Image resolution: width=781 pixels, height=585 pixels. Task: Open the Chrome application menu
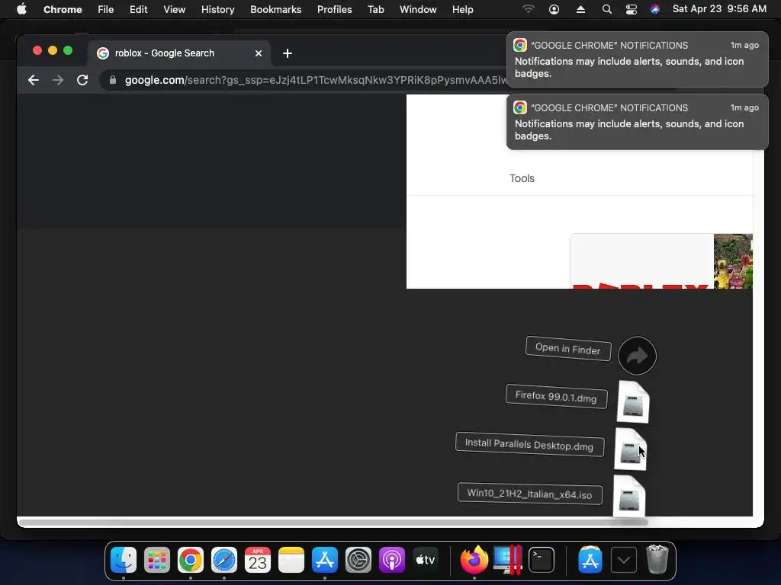(63, 9)
